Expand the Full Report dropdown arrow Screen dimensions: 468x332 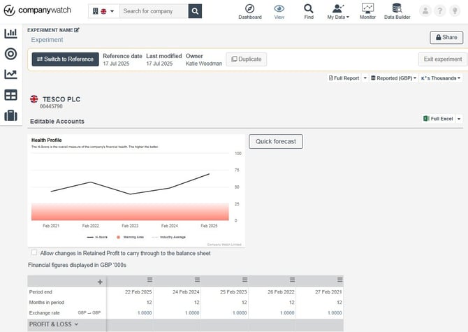point(365,78)
